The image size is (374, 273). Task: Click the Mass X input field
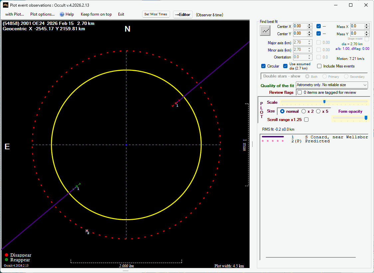tap(357, 26)
